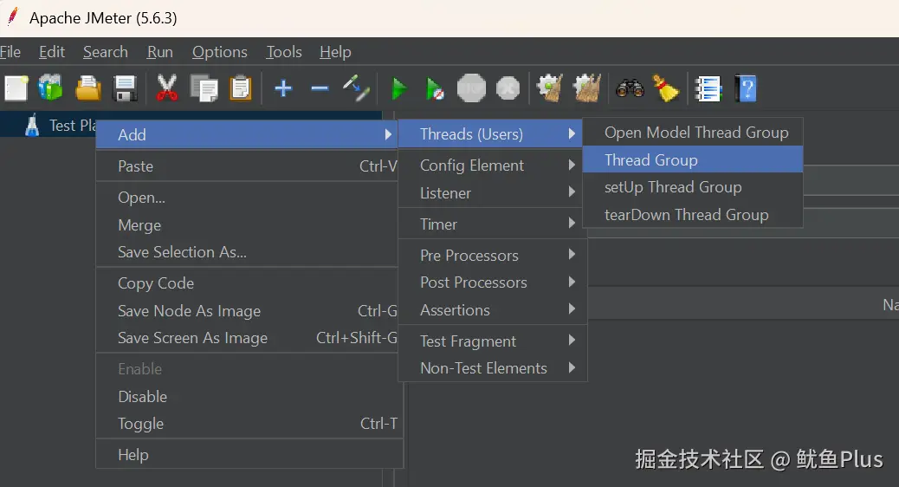The width and height of the screenshot is (899, 487).
Task: Click Start no pauses icon
Action: point(435,88)
